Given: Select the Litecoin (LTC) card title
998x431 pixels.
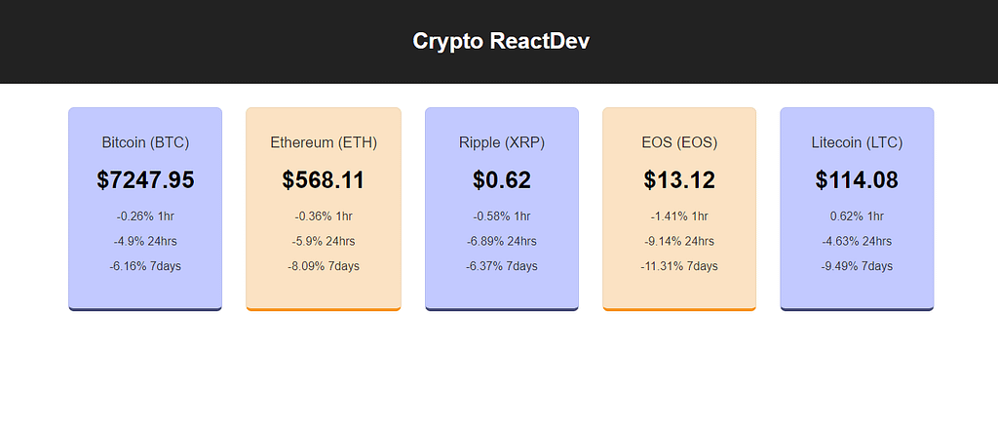Looking at the screenshot, I should pos(857,142).
